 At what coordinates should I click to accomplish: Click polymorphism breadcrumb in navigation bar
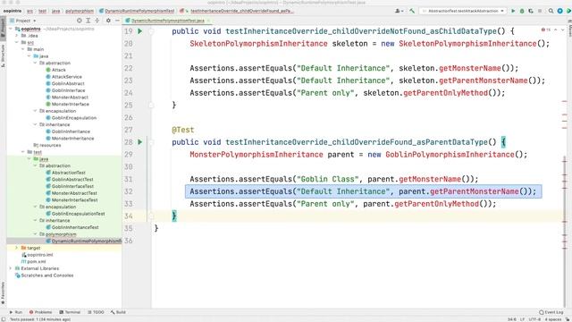80,11
